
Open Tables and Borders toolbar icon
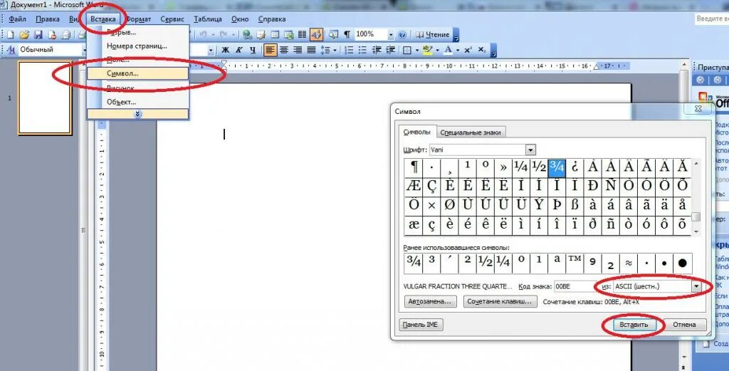tap(261, 34)
